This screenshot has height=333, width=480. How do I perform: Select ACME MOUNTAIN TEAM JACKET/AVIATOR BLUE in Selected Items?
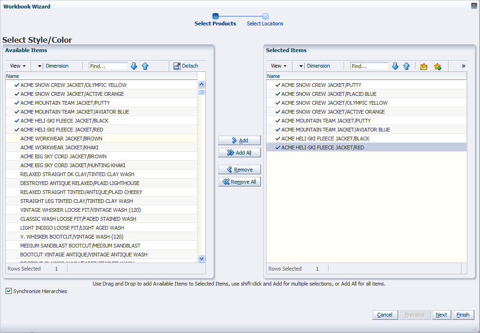(366, 130)
